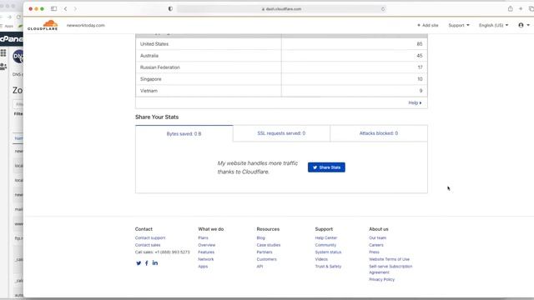Click the cPanel logo in background window
Viewport: 534px width, 300px height.
click(12, 39)
